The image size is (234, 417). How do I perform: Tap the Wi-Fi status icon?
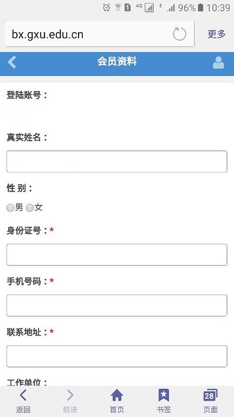pyautogui.click(x=118, y=8)
